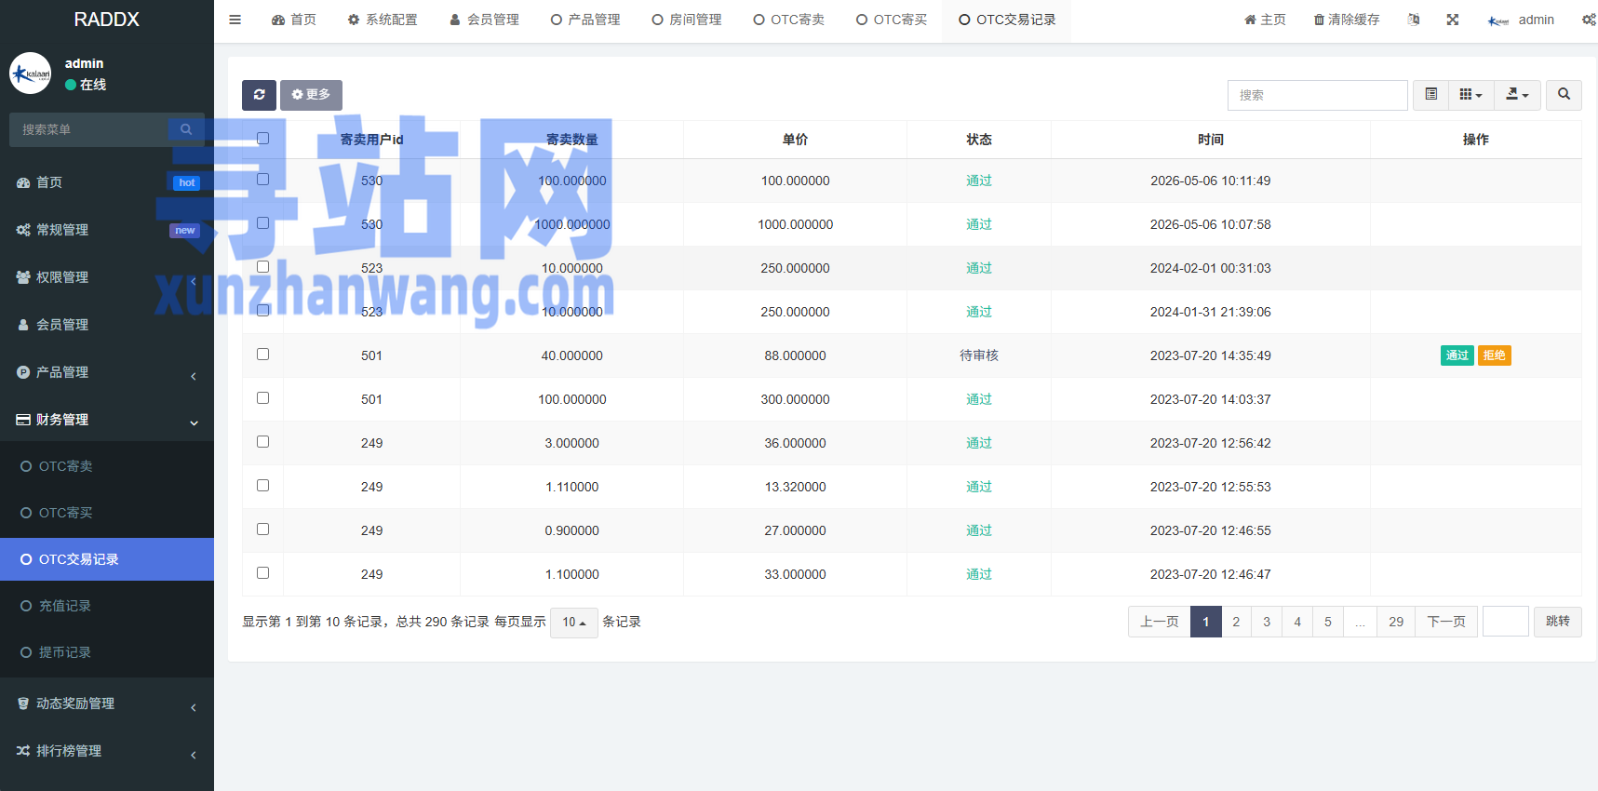This screenshot has width=1598, height=791.
Task: Click 清除缓存 trash button
Action: [x=1347, y=20]
